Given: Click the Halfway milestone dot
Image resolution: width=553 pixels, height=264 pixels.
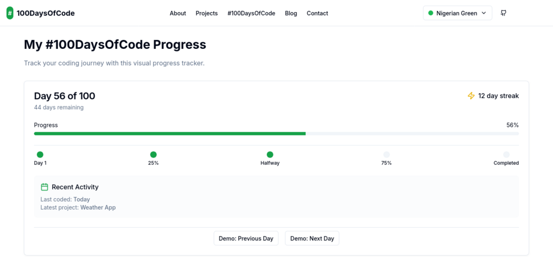Looking at the screenshot, I should 270,155.
